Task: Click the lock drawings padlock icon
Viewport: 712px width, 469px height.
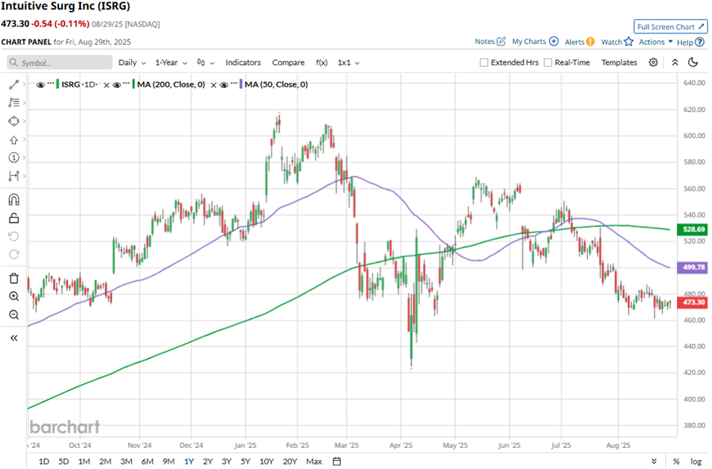Action: pyautogui.click(x=14, y=218)
